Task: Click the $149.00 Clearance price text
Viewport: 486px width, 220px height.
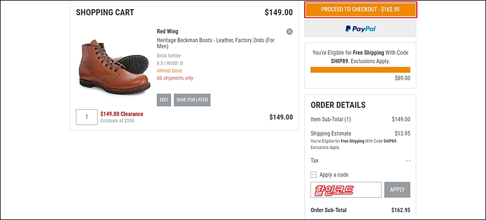Action: point(122,114)
